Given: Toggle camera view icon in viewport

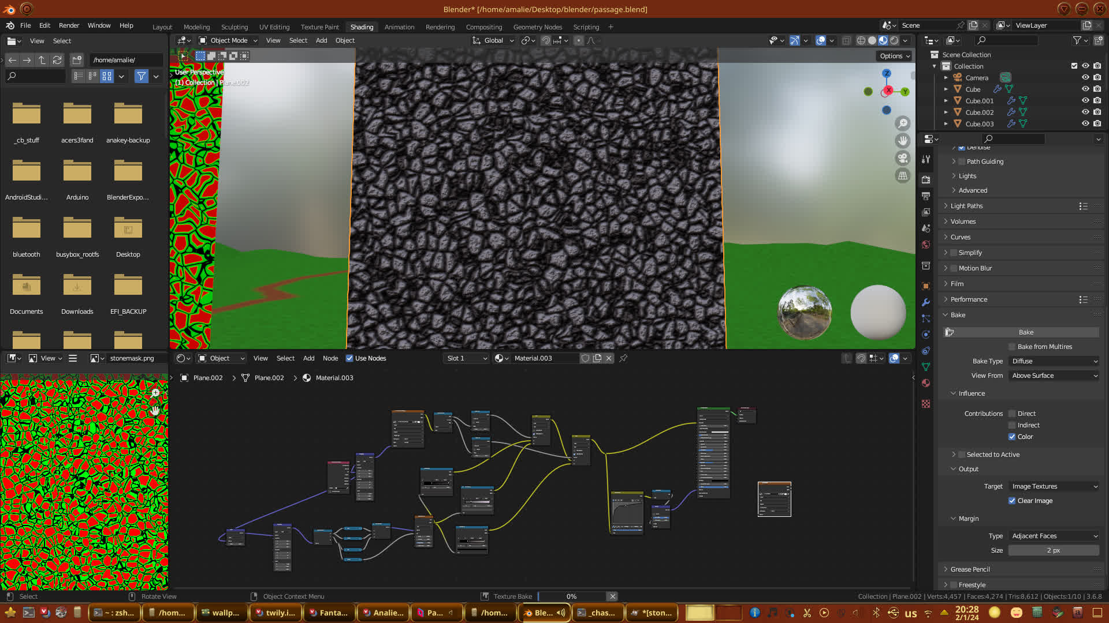Looking at the screenshot, I should 902,158.
